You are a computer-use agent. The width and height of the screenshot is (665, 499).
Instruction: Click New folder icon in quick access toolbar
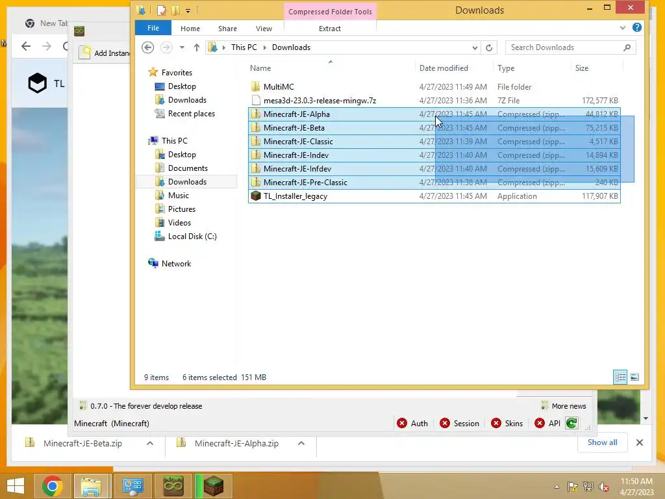click(x=175, y=10)
